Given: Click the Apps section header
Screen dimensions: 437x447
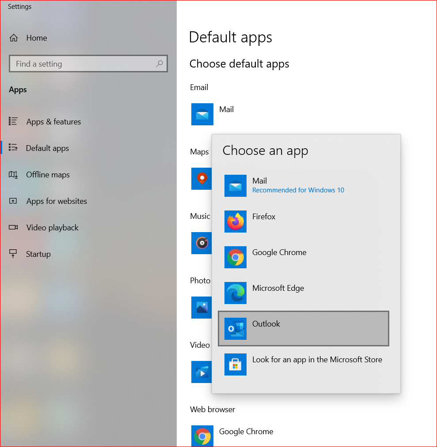Looking at the screenshot, I should coord(18,90).
